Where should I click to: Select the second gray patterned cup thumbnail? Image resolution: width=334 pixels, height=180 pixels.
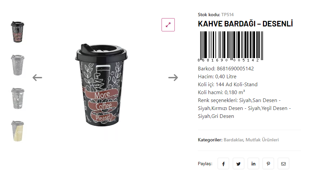[x=18, y=65]
